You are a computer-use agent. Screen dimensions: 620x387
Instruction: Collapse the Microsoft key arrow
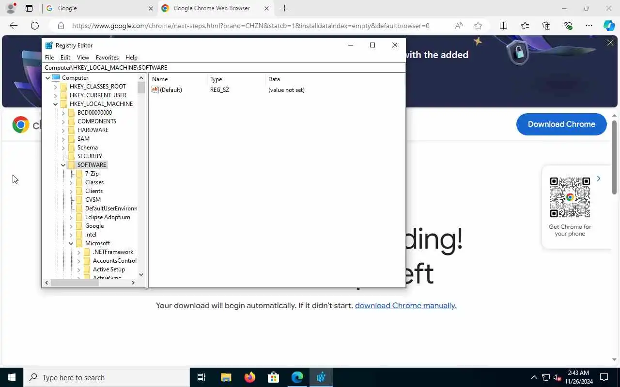tap(71, 243)
